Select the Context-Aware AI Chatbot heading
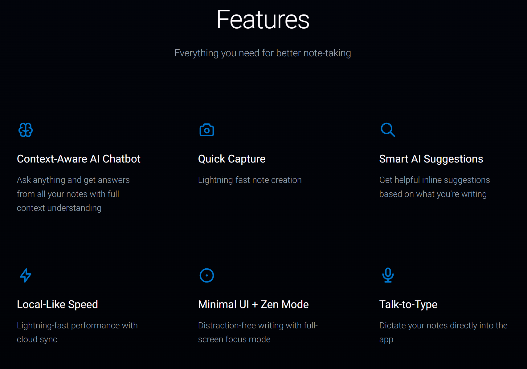This screenshot has width=527, height=369. pos(79,159)
